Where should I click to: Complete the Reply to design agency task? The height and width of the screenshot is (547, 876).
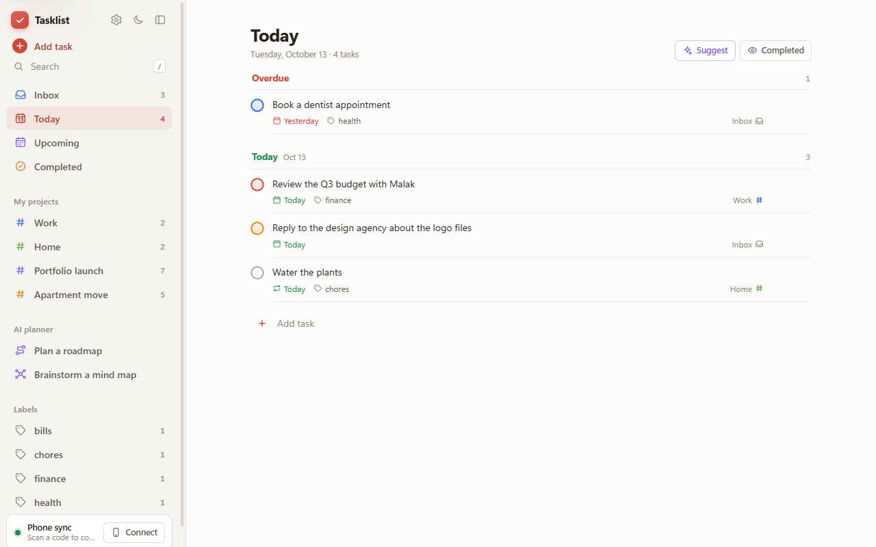tap(257, 228)
